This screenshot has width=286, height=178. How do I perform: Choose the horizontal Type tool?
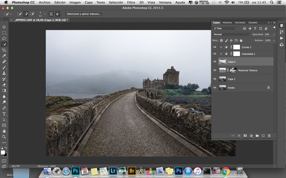4,114
